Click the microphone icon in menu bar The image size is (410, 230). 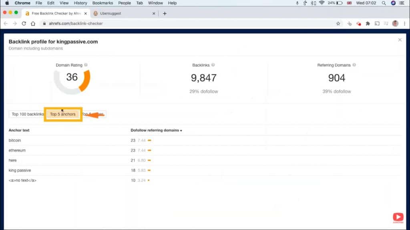tap(297, 3)
